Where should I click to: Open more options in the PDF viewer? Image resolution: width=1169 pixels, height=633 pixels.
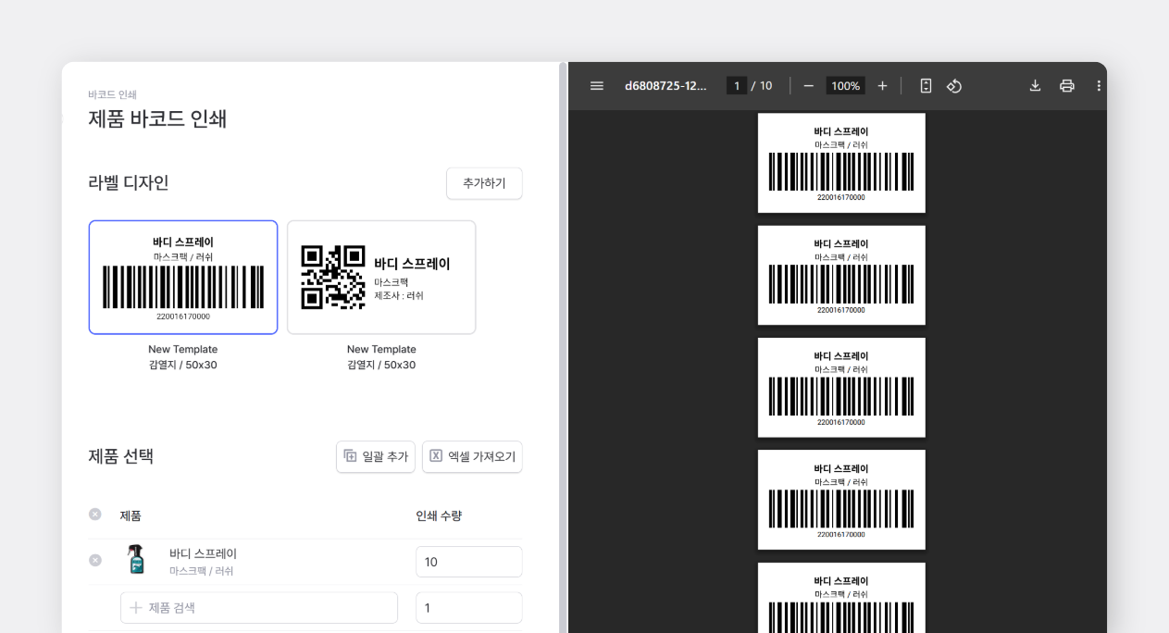click(x=1099, y=85)
